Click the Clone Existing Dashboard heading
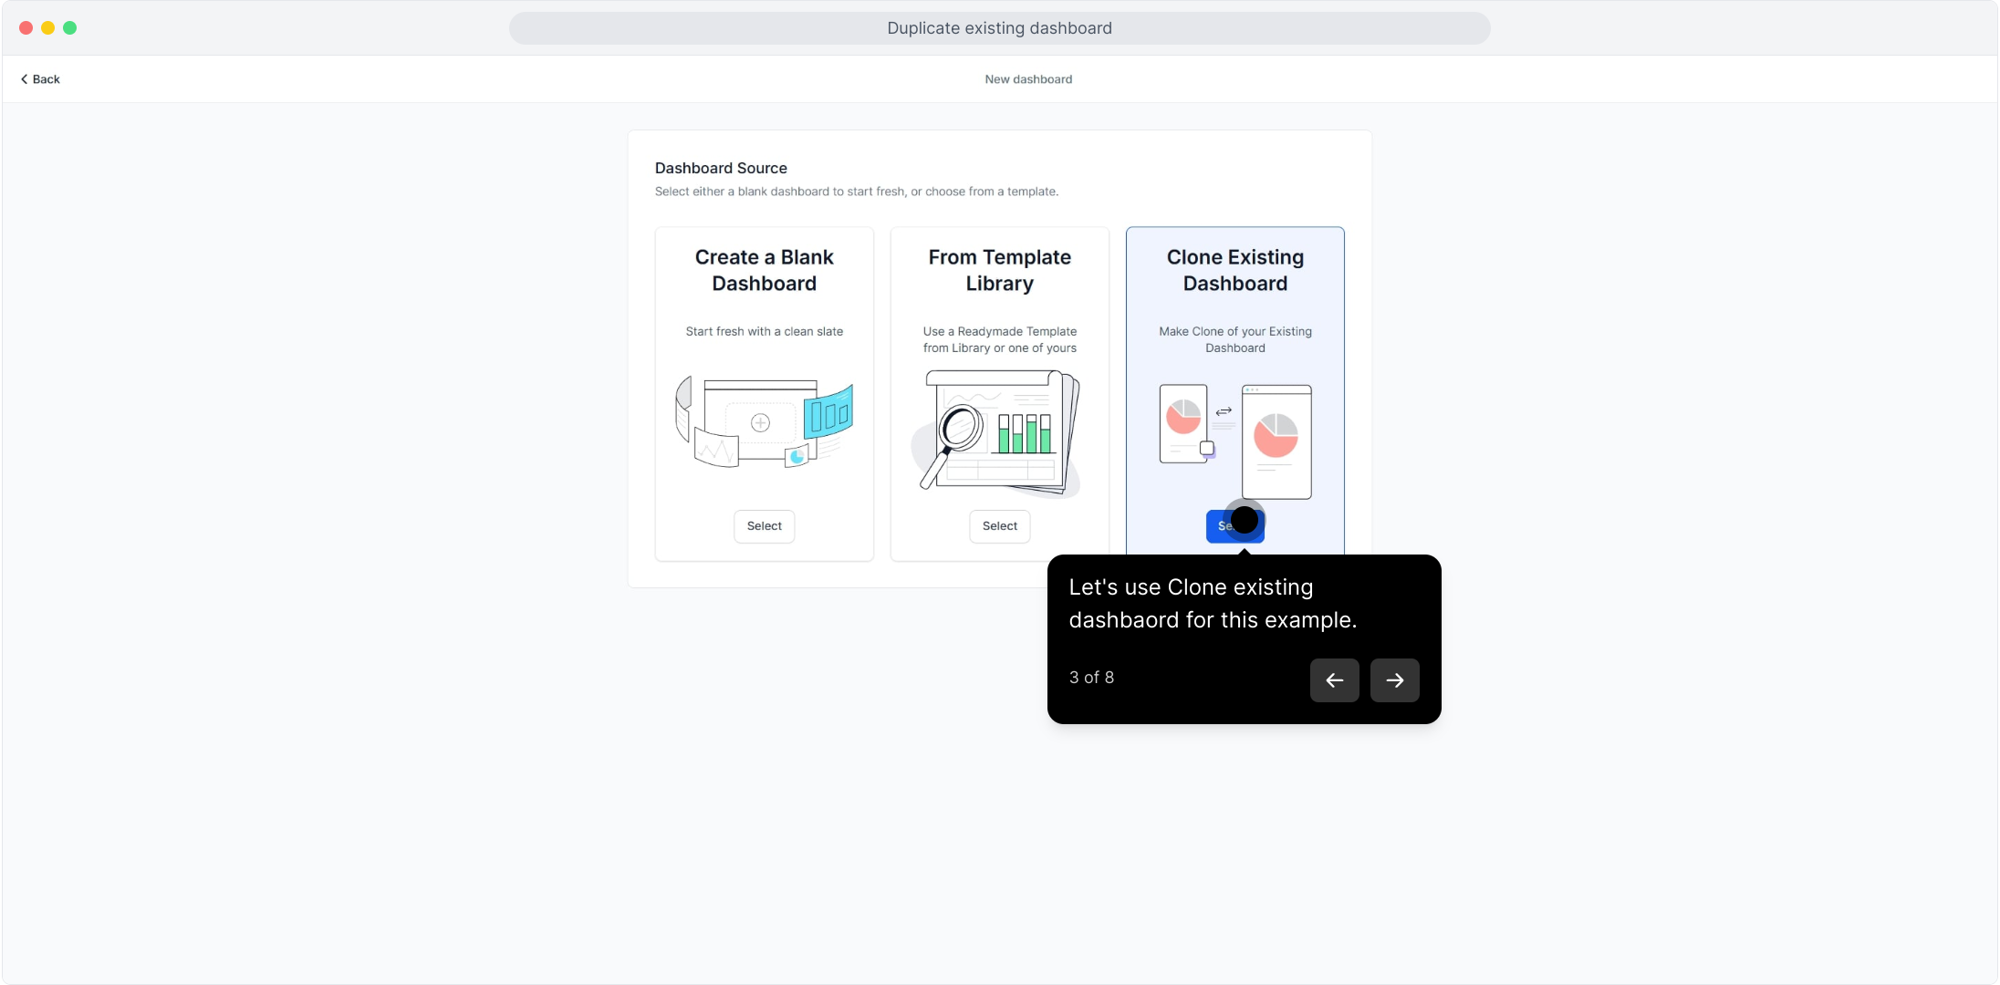 (x=1234, y=270)
